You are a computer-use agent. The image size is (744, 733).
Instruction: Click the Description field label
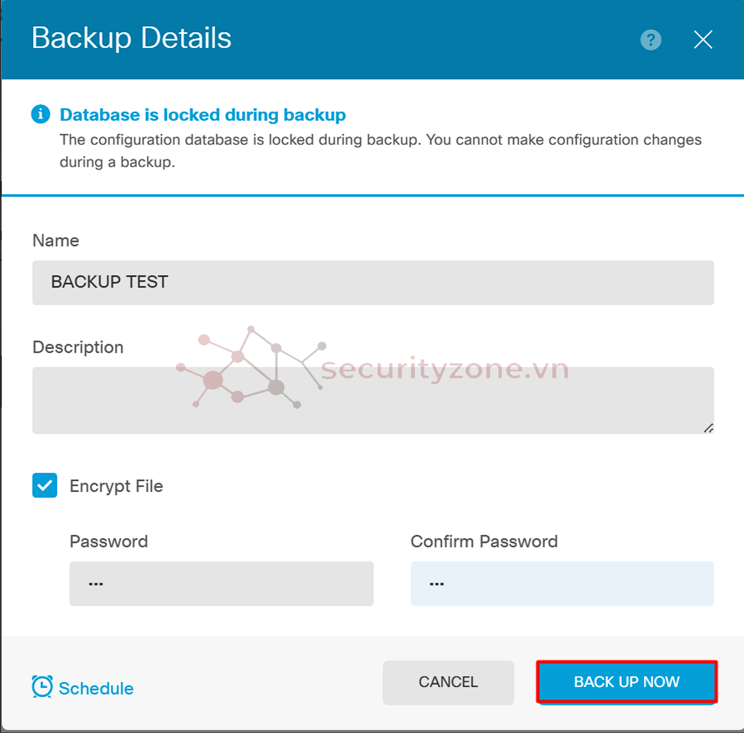(78, 347)
